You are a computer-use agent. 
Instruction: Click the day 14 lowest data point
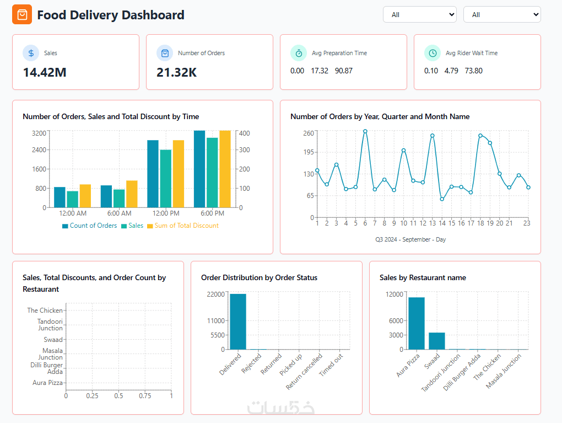pyautogui.click(x=442, y=199)
